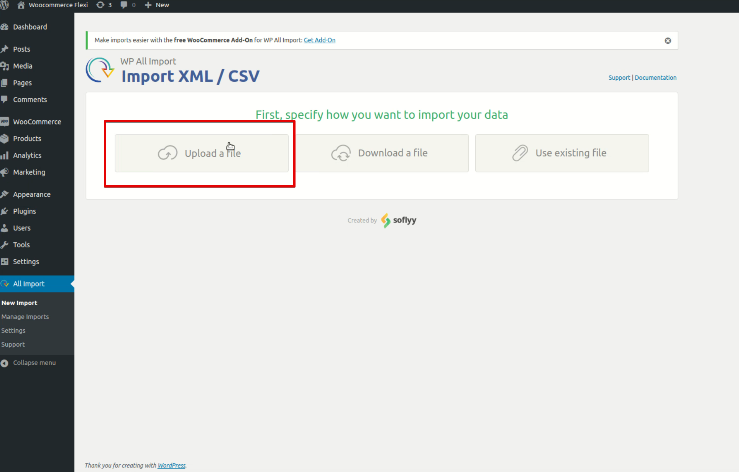Screen dimensions: 739x472
Task: Click the Posts pin icon
Action: tap(5, 49)
